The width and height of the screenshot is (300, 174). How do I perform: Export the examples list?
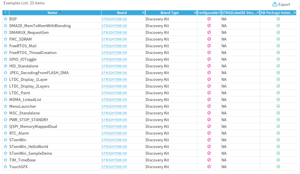281,4
